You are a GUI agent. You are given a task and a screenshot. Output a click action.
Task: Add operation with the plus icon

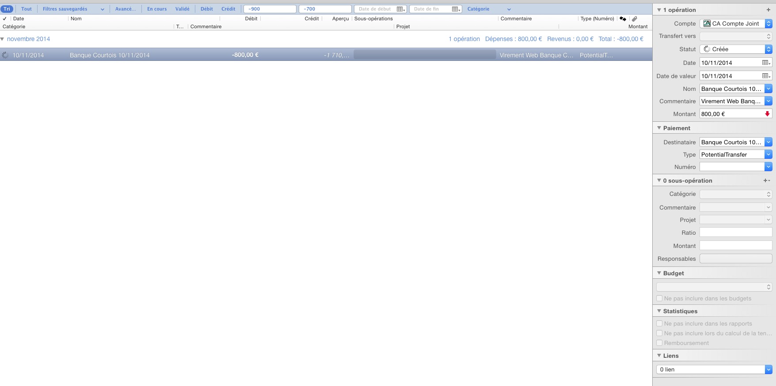point(768,10)
